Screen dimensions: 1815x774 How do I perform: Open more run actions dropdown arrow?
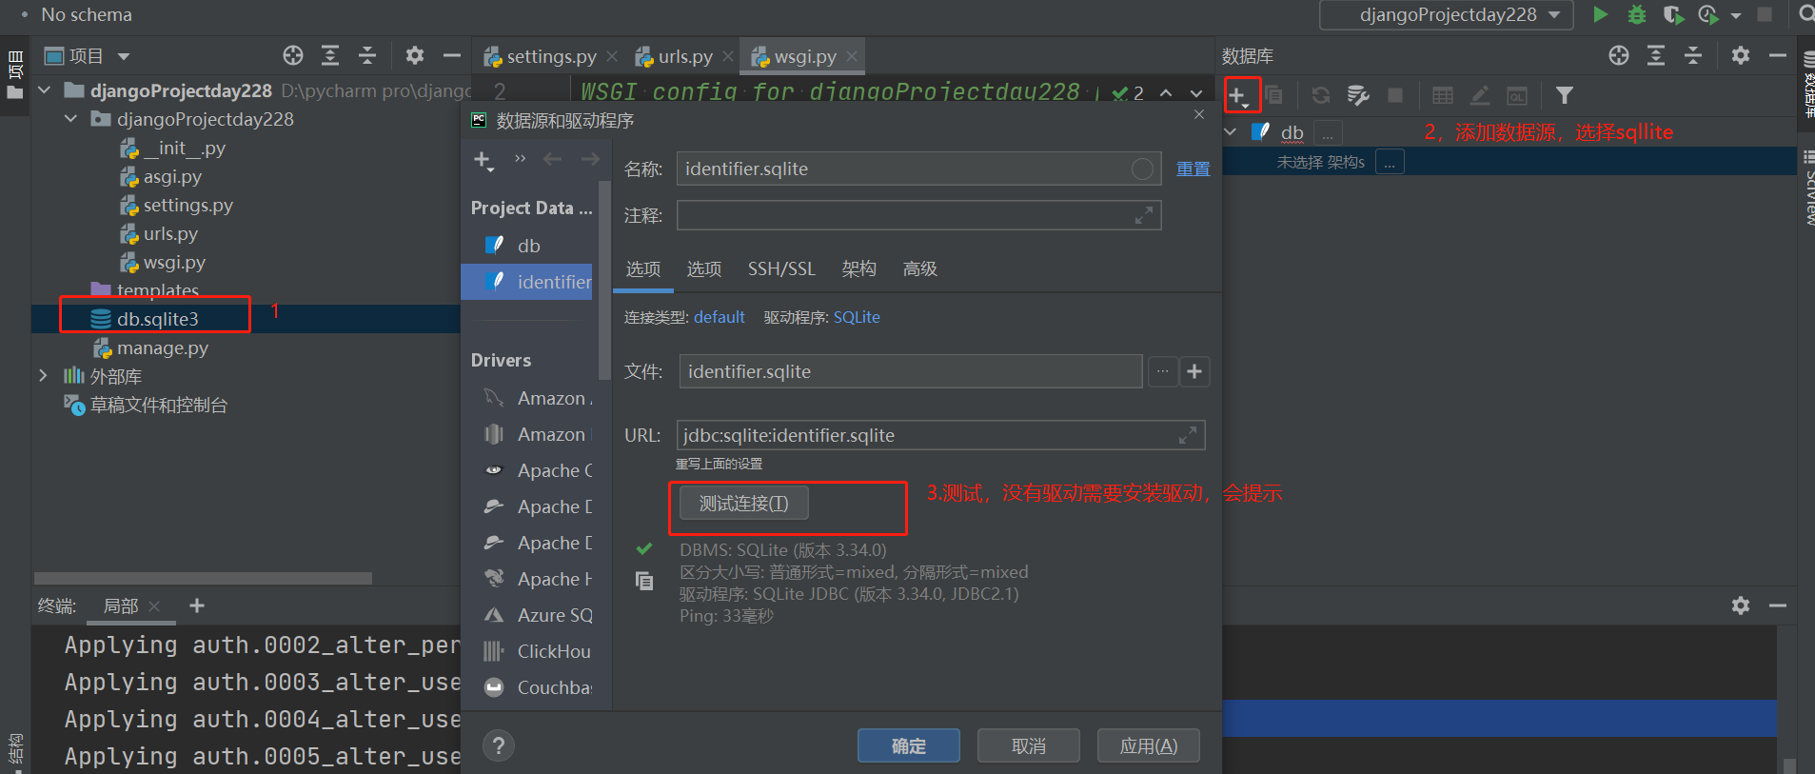click(1736, 15)
